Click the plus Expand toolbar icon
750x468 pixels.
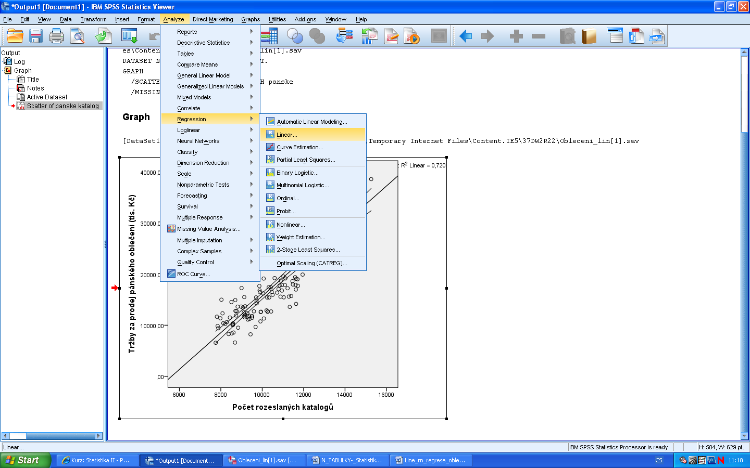pyautogui.click(x=516, y=36)
